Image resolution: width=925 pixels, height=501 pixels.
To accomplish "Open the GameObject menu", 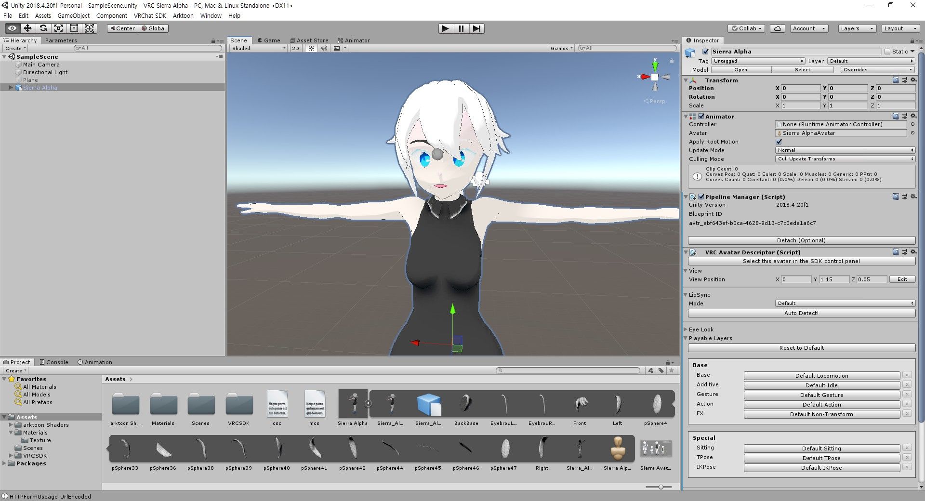I will pyautogui.click(x=73, y=16).
